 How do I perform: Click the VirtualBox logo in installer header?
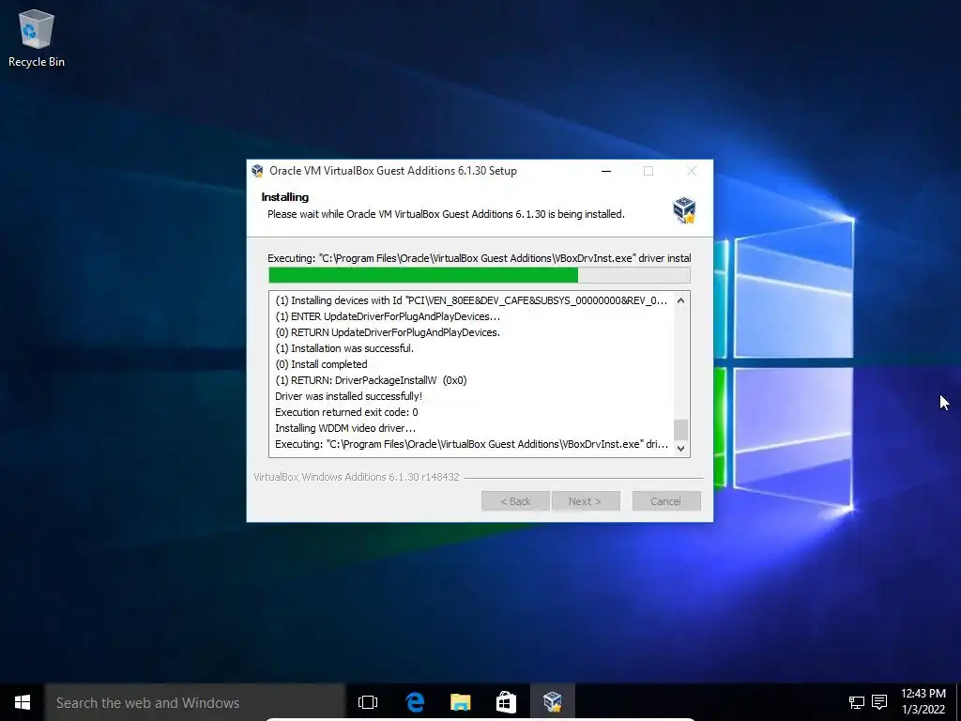tap(684, 210)
